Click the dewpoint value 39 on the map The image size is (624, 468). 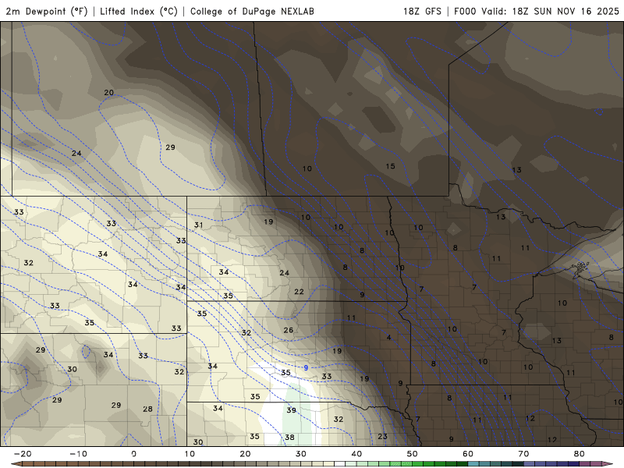pos(291,410)
